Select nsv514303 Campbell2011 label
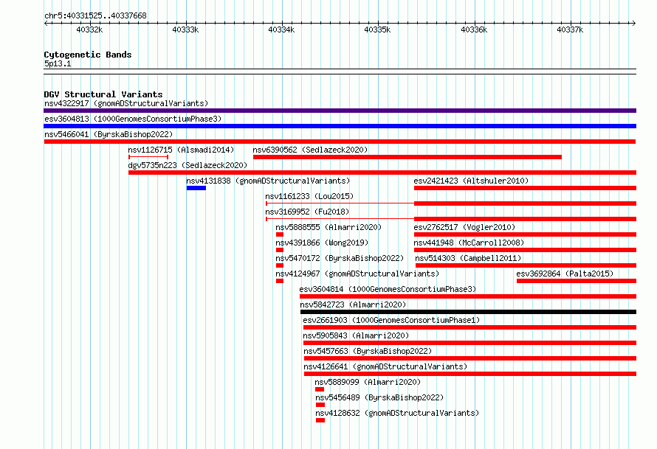 tap(468, 258)
